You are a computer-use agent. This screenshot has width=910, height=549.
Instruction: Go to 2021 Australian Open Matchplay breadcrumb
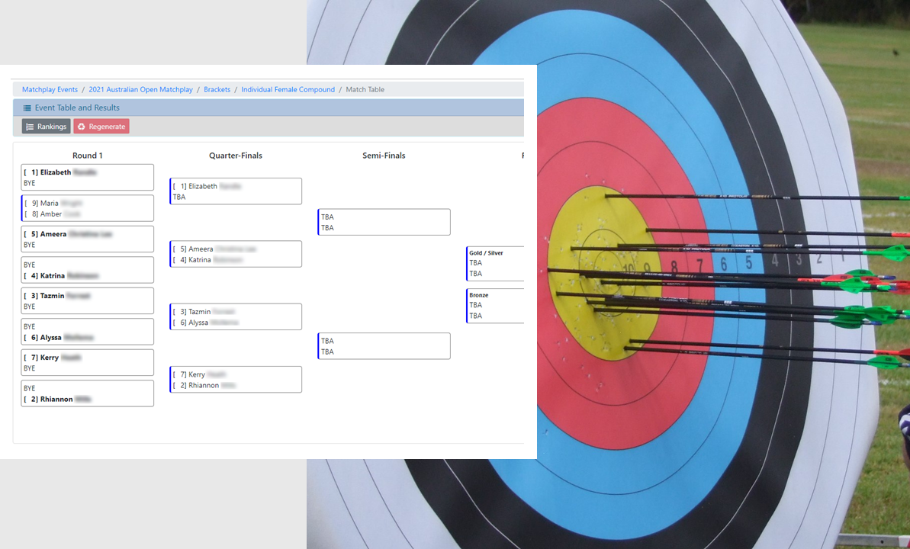140,90
